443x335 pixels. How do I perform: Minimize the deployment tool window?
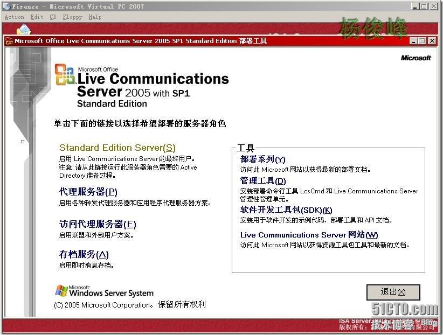click(414, 41)
